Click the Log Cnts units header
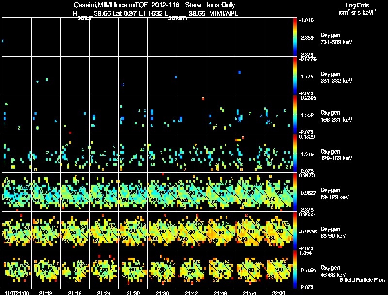 pyautogui.click(x=357, y=9)
